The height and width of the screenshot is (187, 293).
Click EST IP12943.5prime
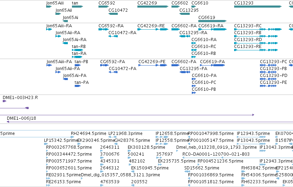(251, 137)
